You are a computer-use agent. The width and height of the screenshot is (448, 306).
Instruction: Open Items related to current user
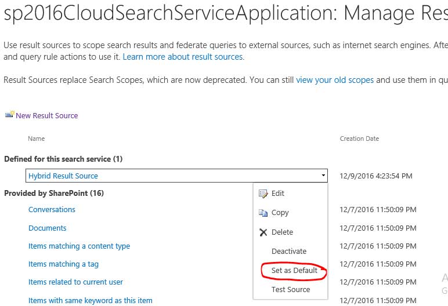point(75,282)
